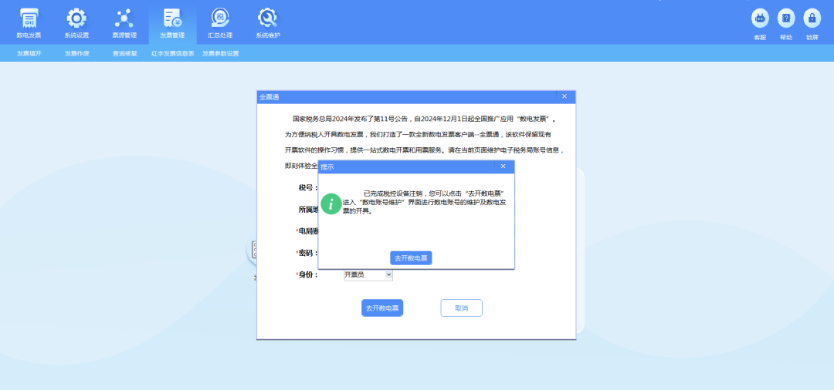The width and height of the screenshot is (834, 390).
Task: Open 系统设置 gear icon
Action: (x=76, y=18)
